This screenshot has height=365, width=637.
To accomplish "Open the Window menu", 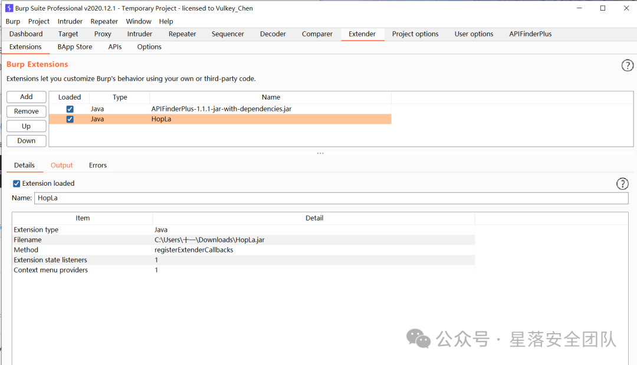I will point(139,21).
